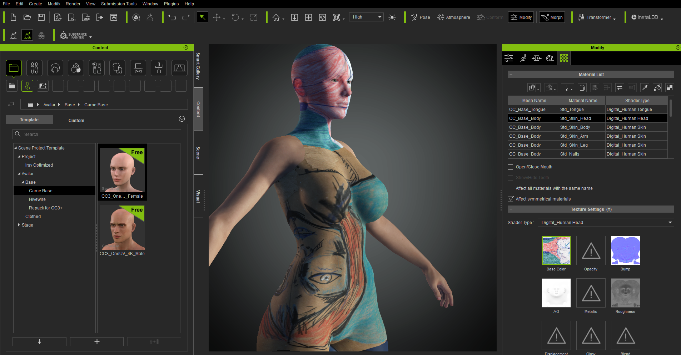Select the Move tool
Screen dimensions: 681x355
217,17
